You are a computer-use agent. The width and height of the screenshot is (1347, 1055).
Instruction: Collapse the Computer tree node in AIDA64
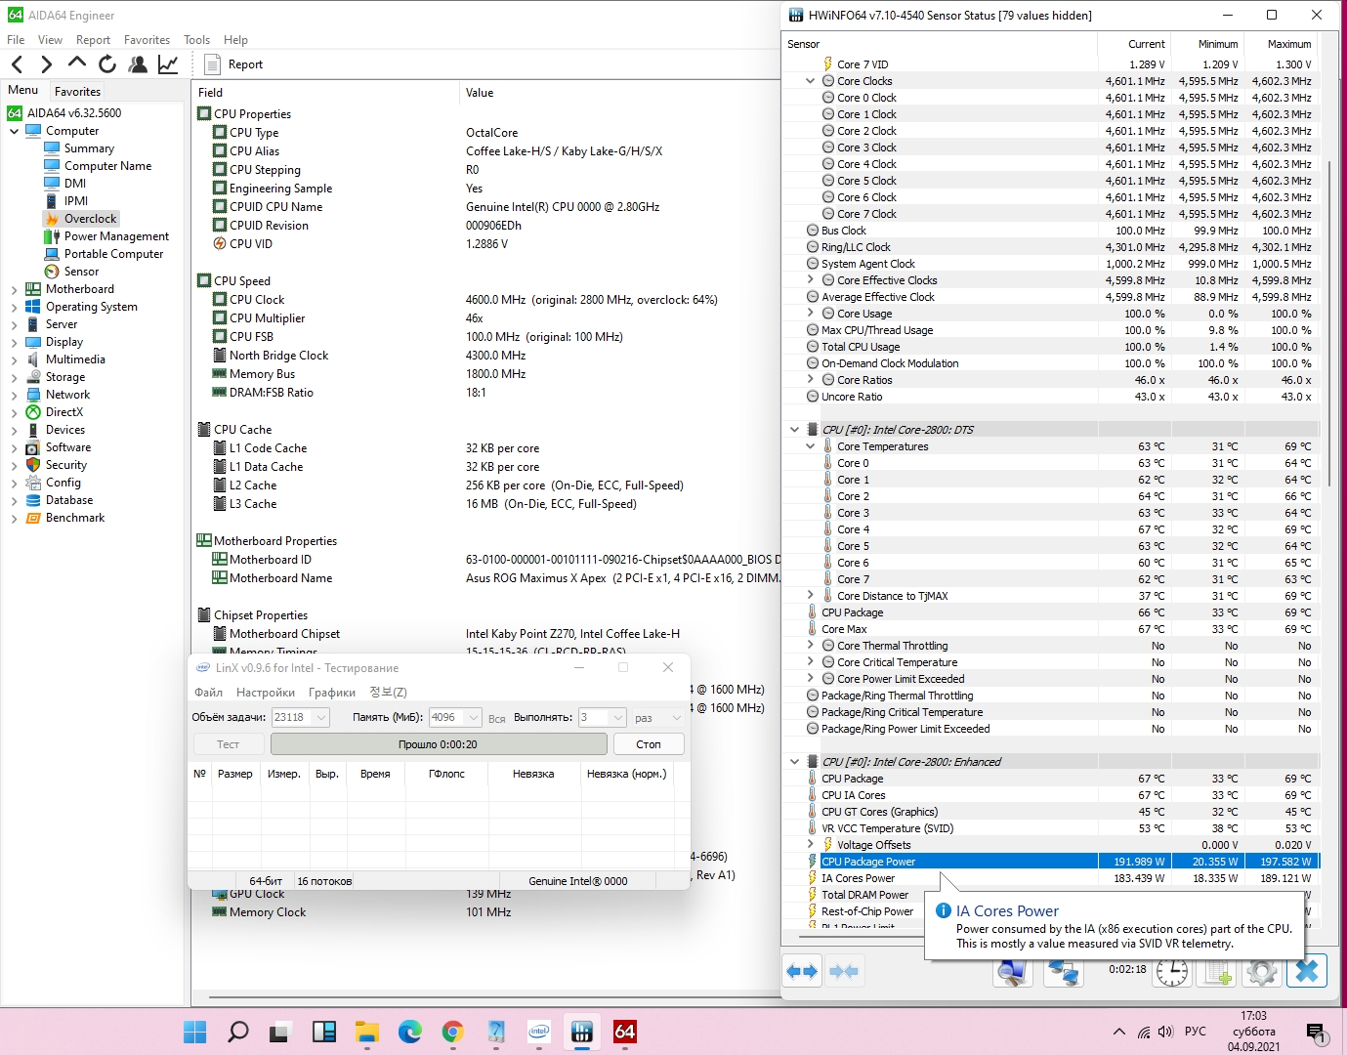click(x=15, y=131)
